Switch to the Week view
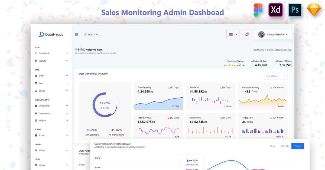Image resolution: width=325 pixels, height=170 pixels. [x=272, y=146]
